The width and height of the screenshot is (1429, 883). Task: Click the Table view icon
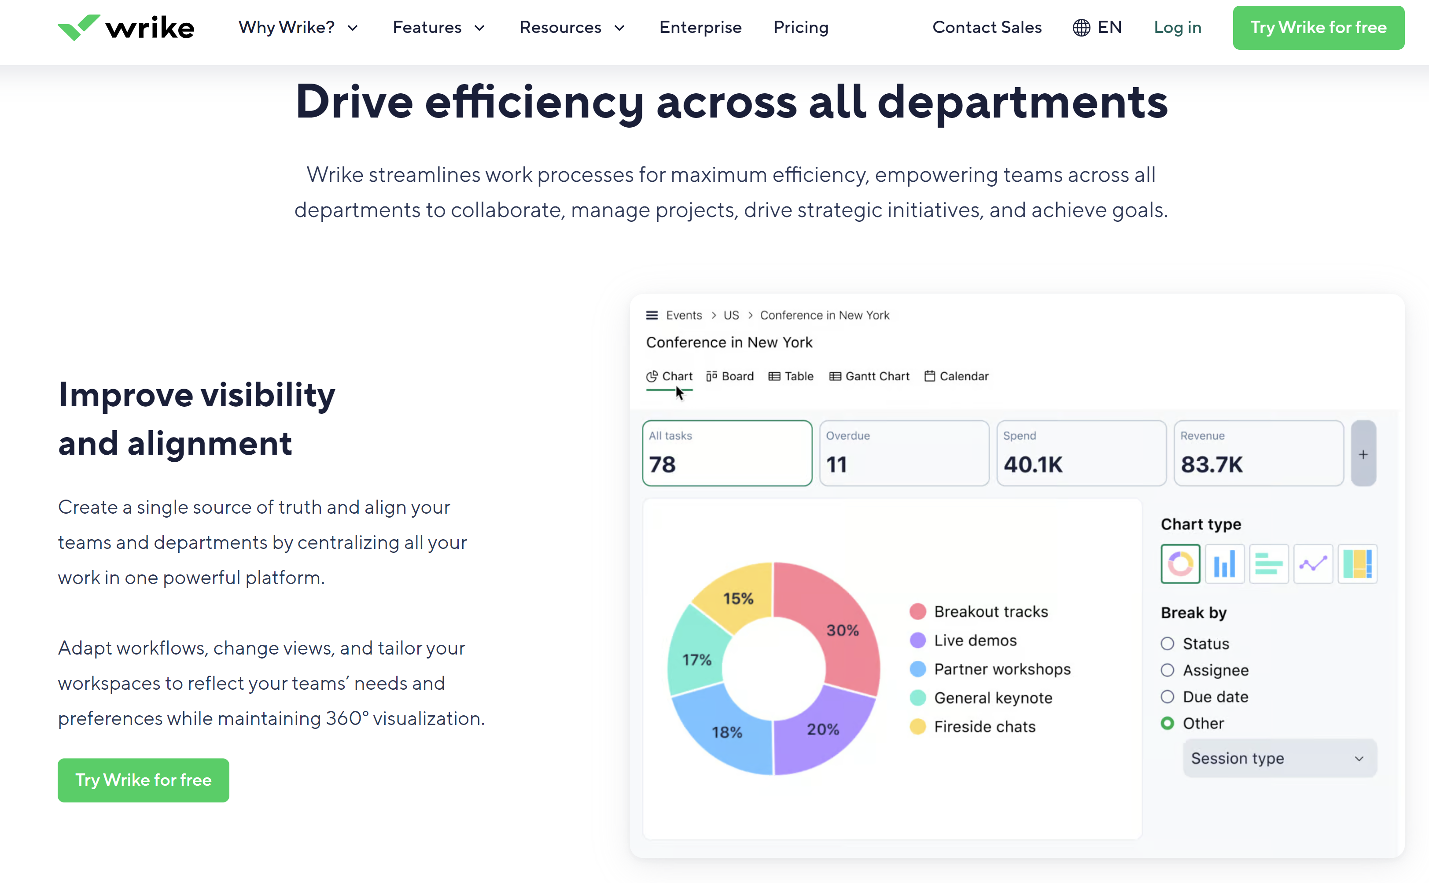[x=773, y=375]
